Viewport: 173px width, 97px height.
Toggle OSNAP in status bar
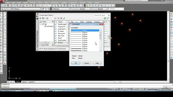(52, 89)
